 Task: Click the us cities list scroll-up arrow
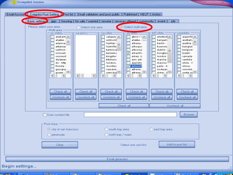144,37
